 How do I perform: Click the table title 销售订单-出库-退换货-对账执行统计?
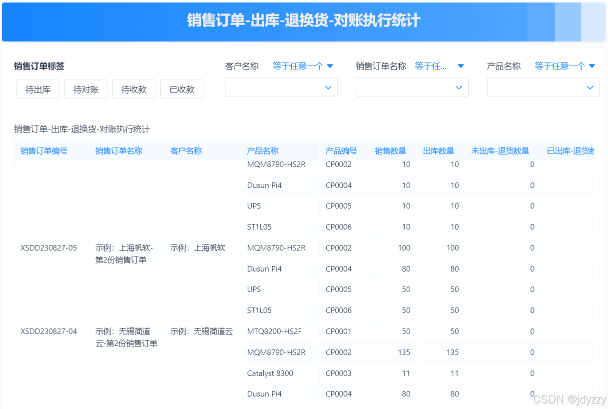[x=82, y=129]
